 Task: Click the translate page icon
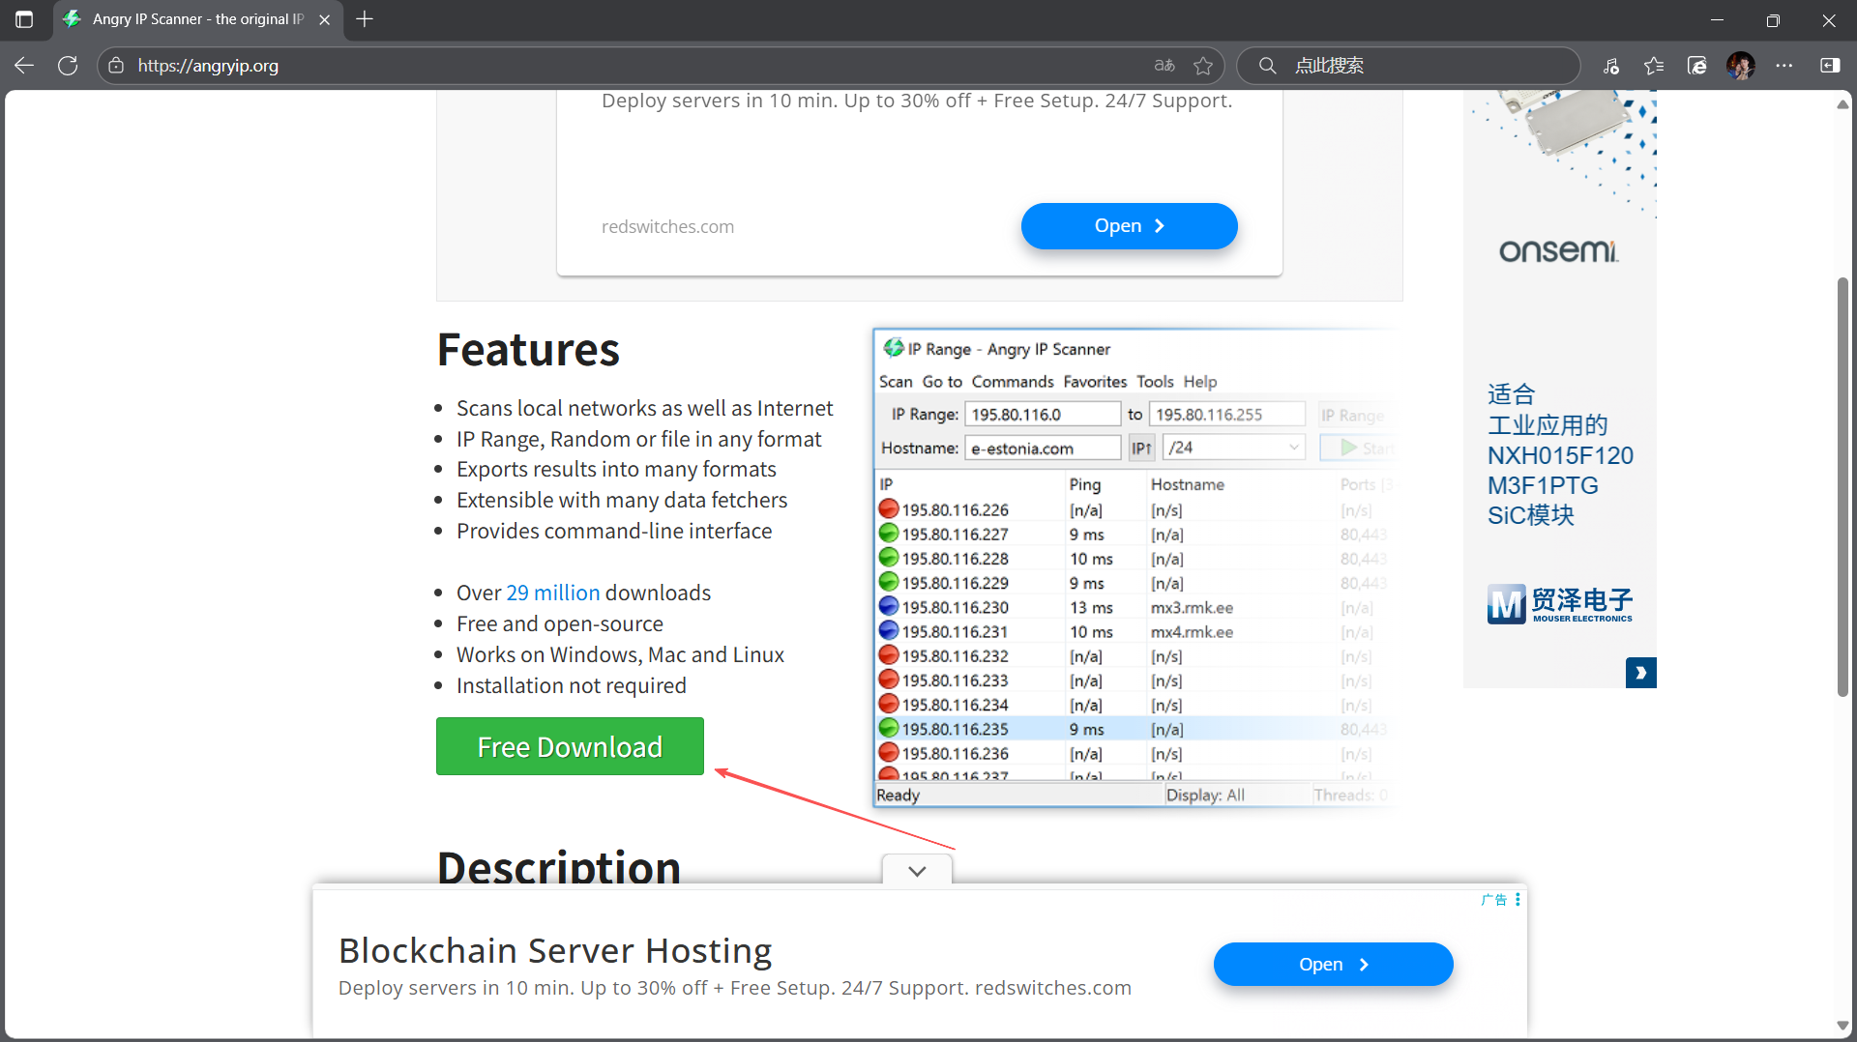click(x=1164, y=65)
